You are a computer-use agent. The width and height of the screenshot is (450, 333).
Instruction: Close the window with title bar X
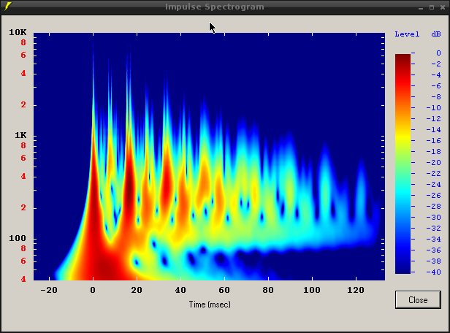[443, 7]
